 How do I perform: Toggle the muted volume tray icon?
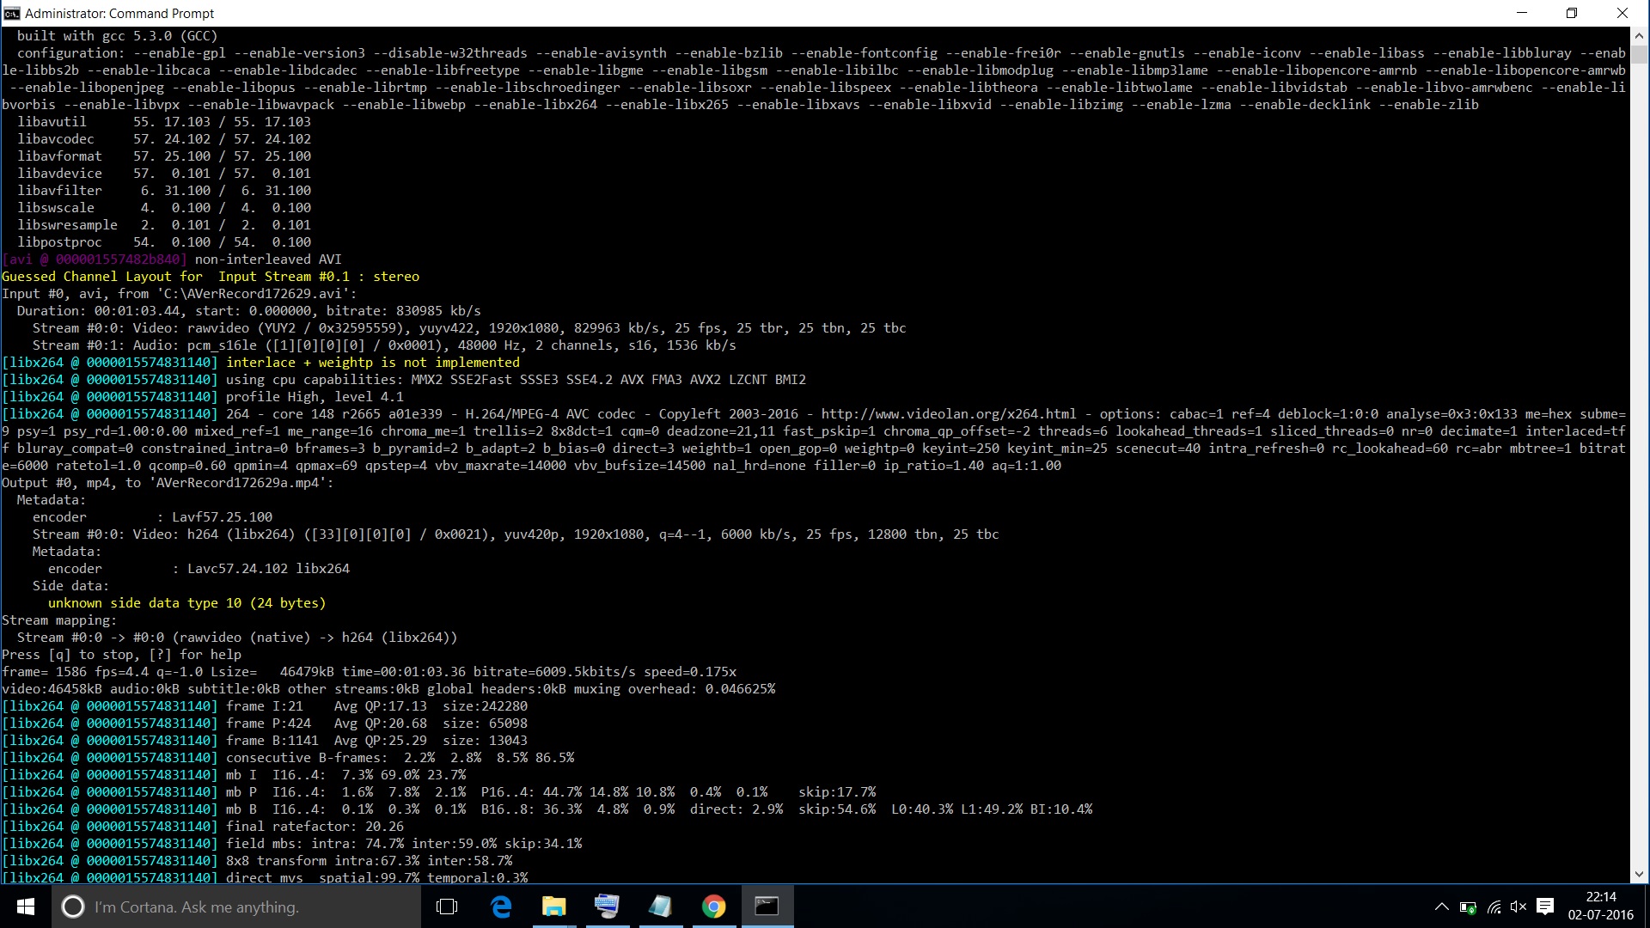pos(1519,907)
